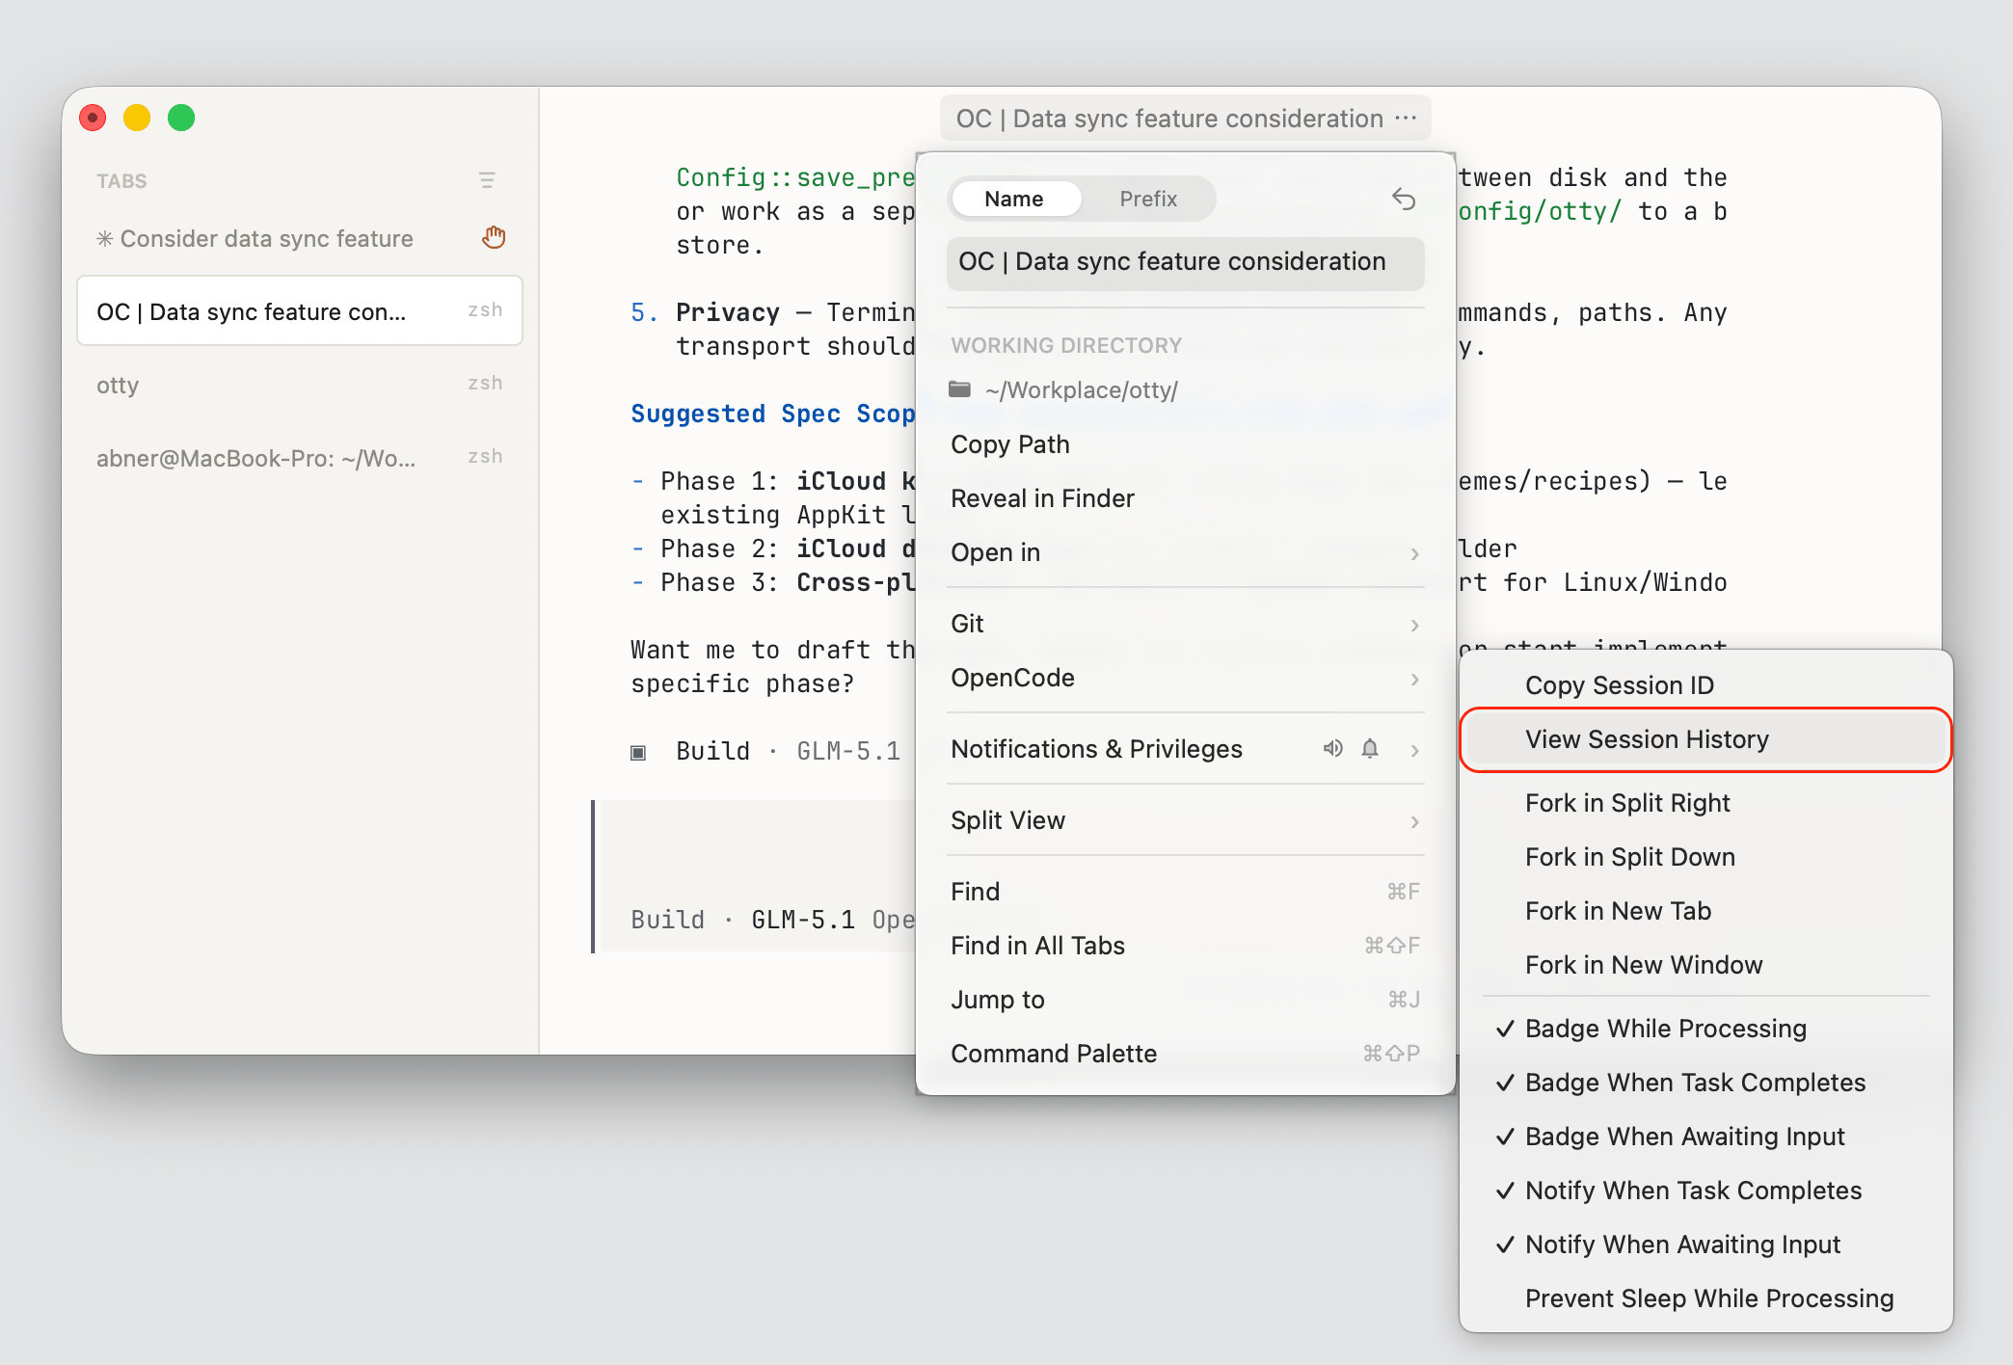The height and width of the screenshot is (1365, 2013).
Task: Click Find in the menu
Action: point(1185,892)
